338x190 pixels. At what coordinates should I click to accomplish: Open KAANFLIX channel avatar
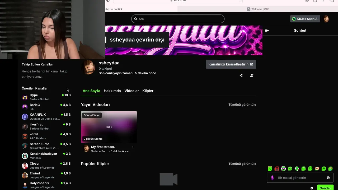click(25, 117)
